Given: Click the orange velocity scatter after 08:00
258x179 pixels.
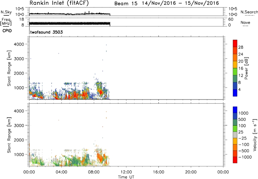Looking at the screenshot, I should [x=100, y=157].
